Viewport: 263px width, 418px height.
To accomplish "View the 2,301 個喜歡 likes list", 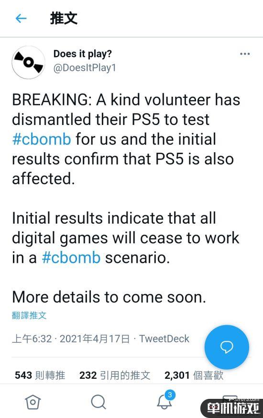I will [x=194, y=375].
